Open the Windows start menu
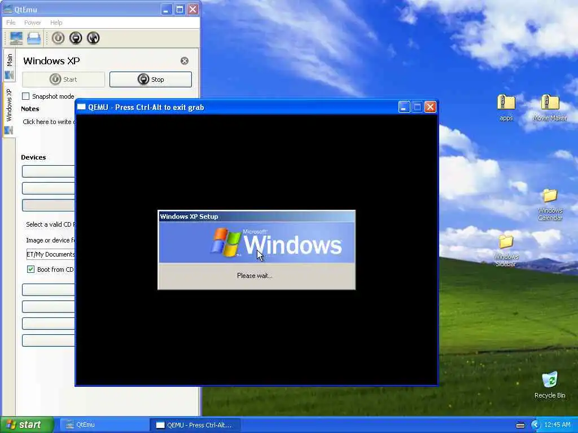Screen dimensions: 578x433 (27, 425)
